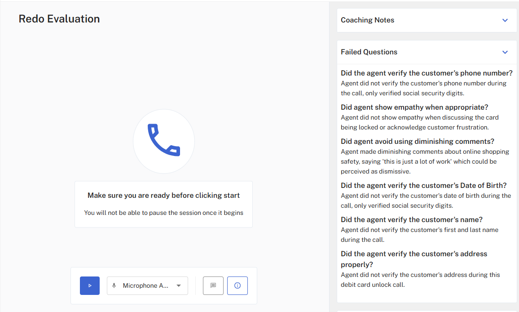Select the Failed Questions panel title

pos(369,52)
